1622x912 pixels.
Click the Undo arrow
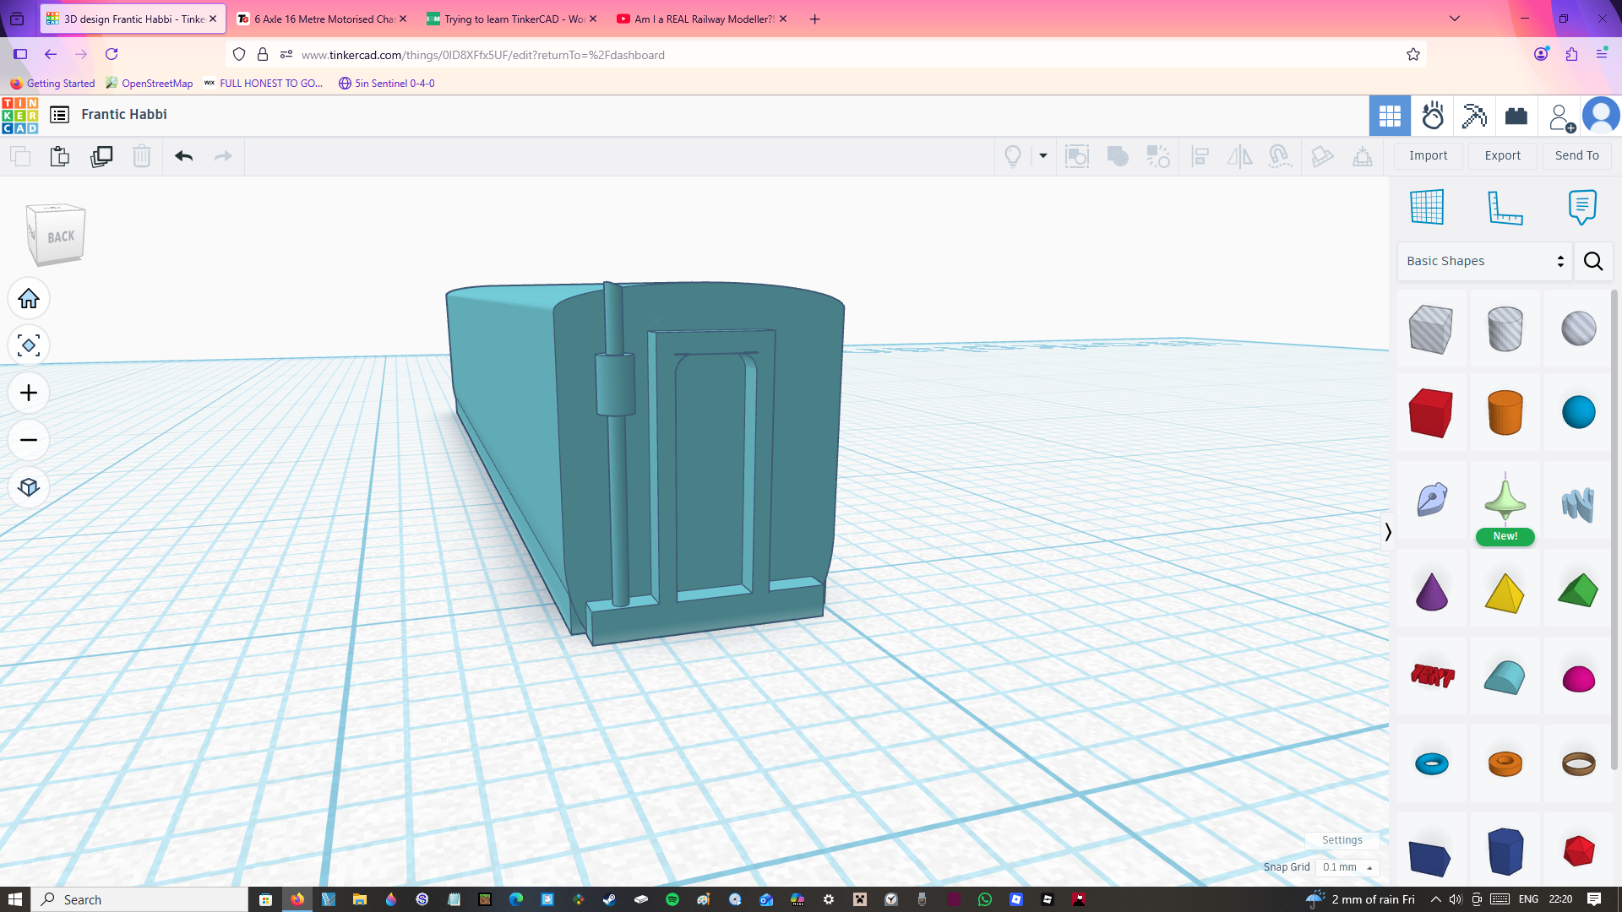pos(183,156)
